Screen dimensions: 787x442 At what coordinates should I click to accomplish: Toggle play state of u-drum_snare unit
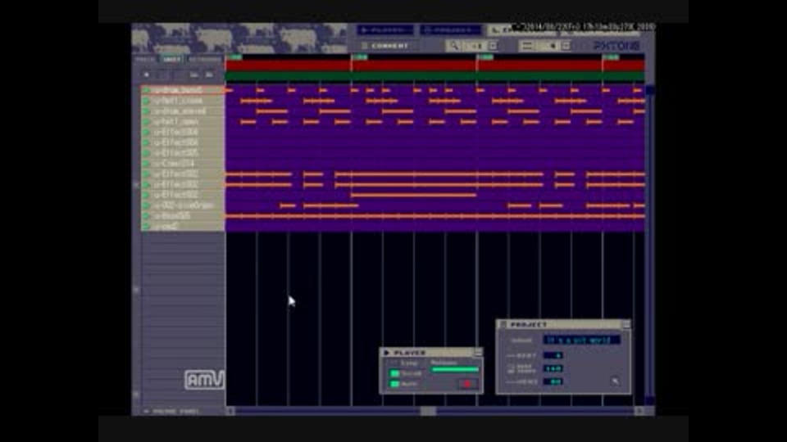tap(146, 111)
